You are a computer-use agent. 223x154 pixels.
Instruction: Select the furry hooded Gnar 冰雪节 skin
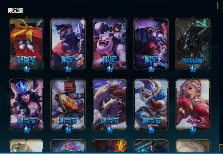[110, 104]
